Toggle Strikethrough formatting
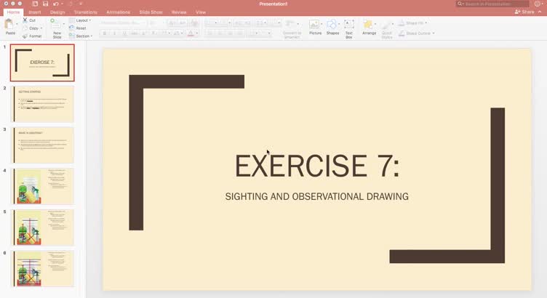 pyautogui.click(x=135, y=33)
